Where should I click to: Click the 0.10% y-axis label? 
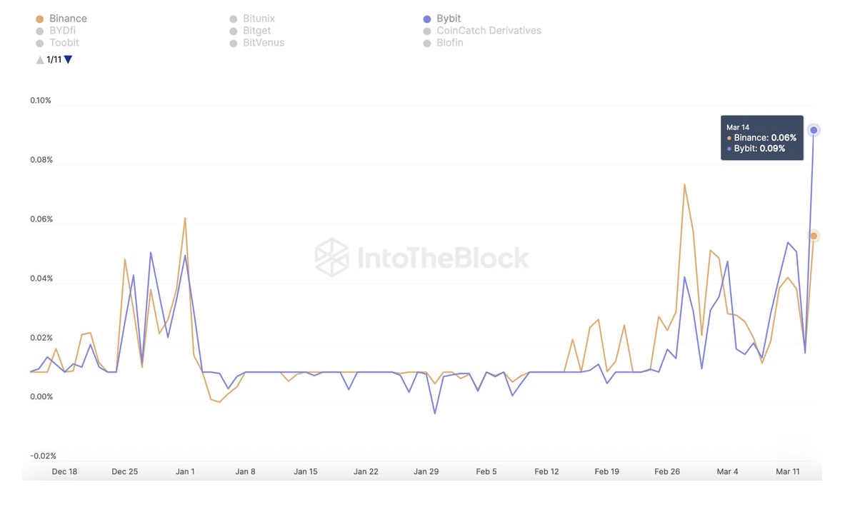pos(41,100)
